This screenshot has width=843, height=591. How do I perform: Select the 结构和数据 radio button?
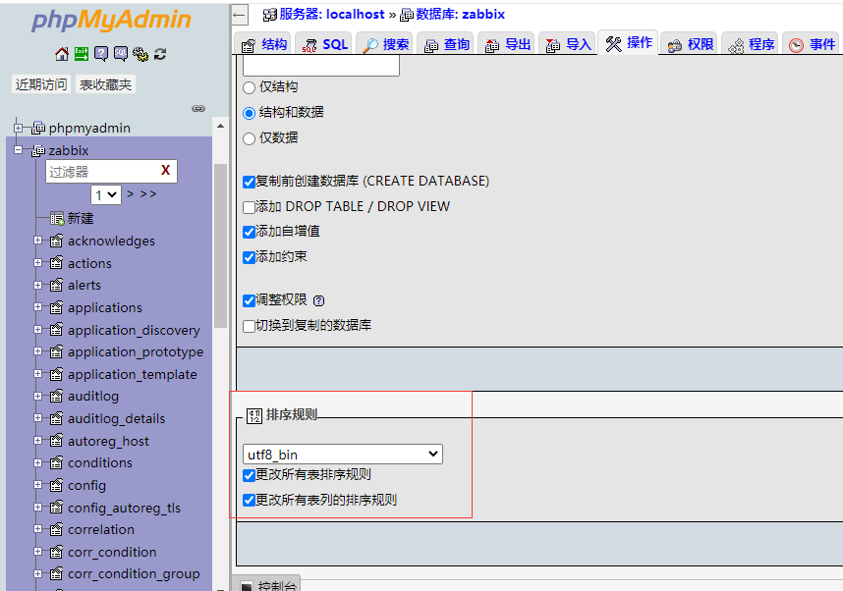pyautogui.click(x=249, y=113)
